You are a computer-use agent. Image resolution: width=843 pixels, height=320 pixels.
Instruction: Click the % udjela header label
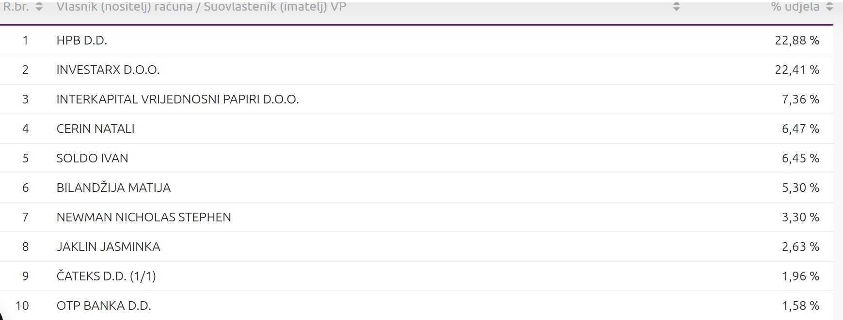pos(795,7)
